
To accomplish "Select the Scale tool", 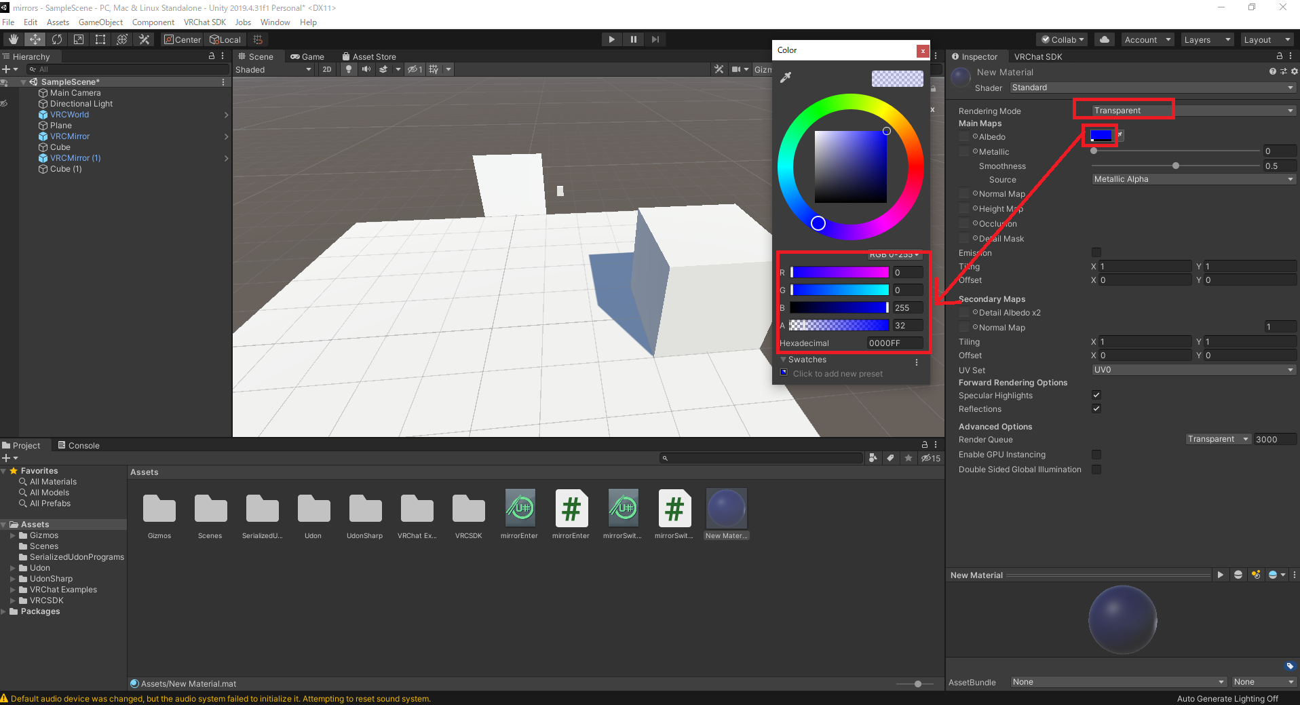I will (x=78, y=39).
